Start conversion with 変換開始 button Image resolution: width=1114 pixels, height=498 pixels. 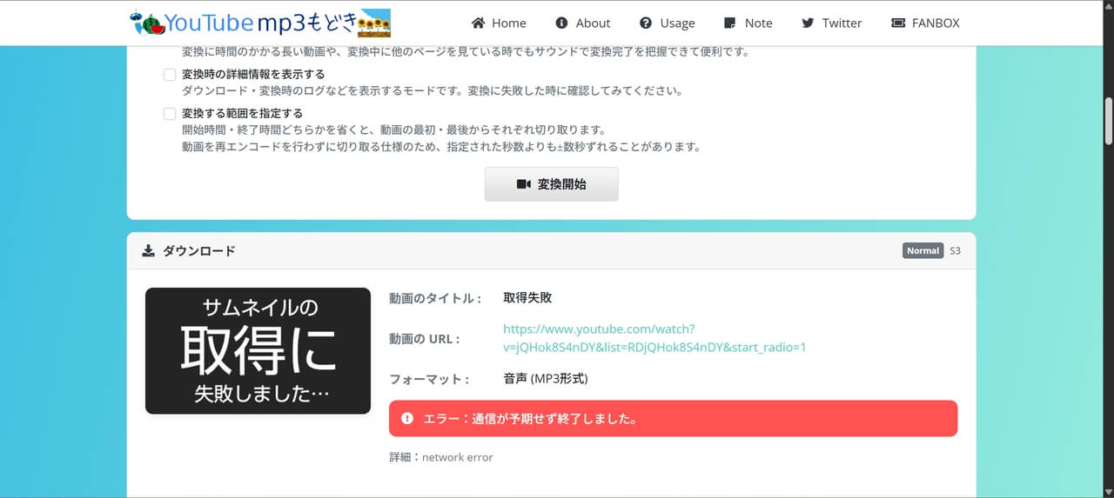point(552,184)
